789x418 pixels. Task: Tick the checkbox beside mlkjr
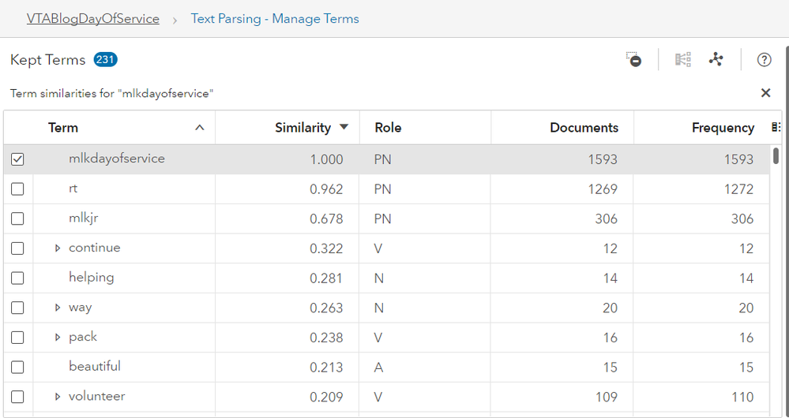point(17,218)
